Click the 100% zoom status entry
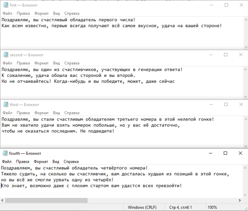Image resolution: width=248 pixels, height=211 pixels. click(212, 207)
